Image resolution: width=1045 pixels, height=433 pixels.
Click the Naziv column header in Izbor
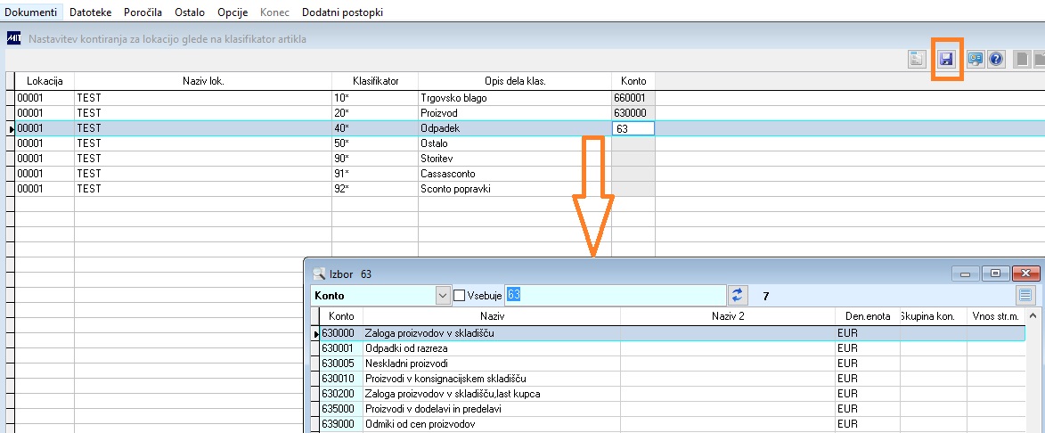[492, 316]
